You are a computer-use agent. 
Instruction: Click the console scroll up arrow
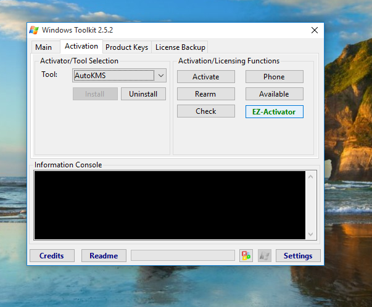310,177
